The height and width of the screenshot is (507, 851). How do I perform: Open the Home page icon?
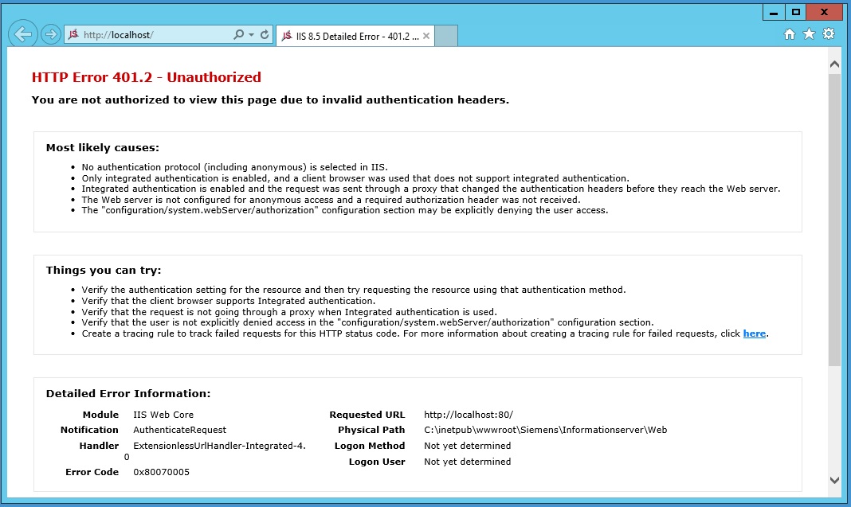tap(790, 34)
